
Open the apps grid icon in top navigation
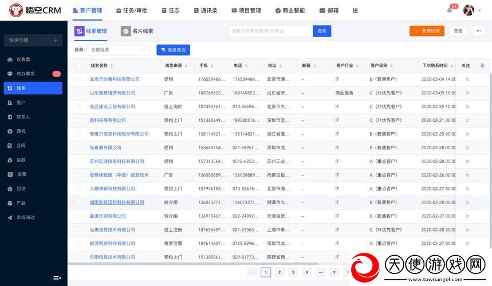pos(355,11)
